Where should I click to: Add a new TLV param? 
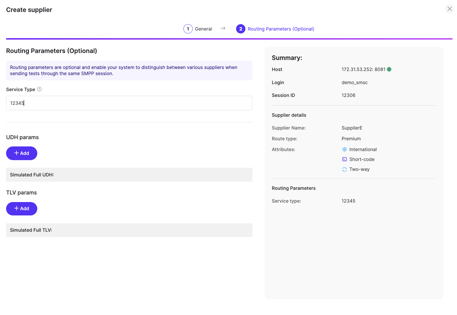point(22,209)
